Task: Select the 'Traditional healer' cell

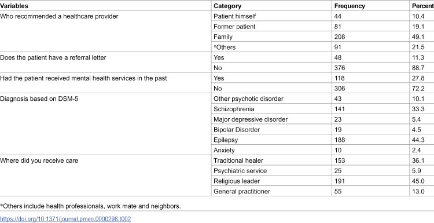Action: click(x=271, y=160)
